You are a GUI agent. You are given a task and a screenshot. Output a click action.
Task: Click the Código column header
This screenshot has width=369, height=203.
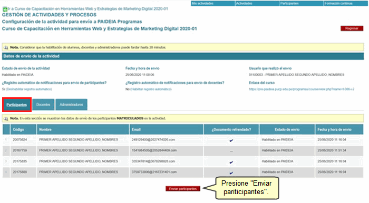[23, 129]
